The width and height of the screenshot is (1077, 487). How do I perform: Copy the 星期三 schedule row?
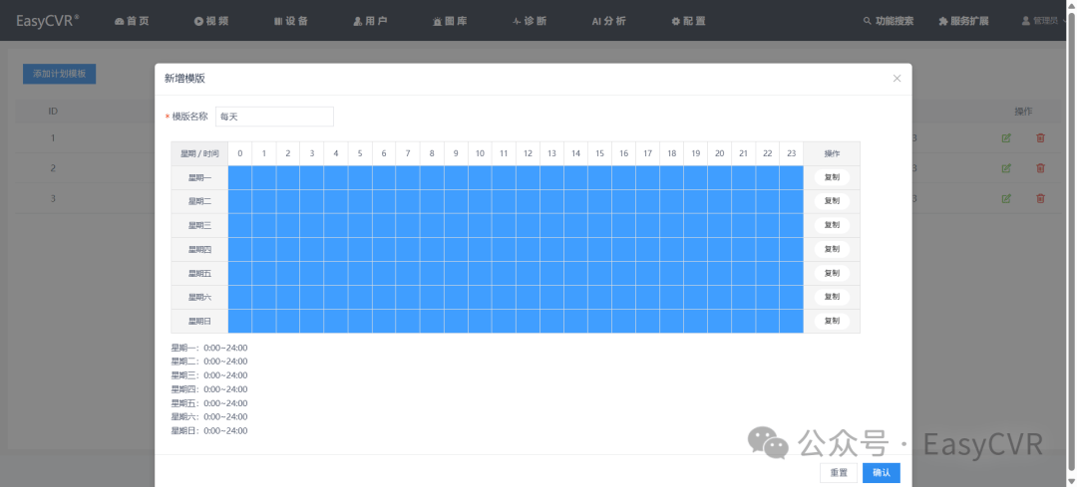[832, 225]
